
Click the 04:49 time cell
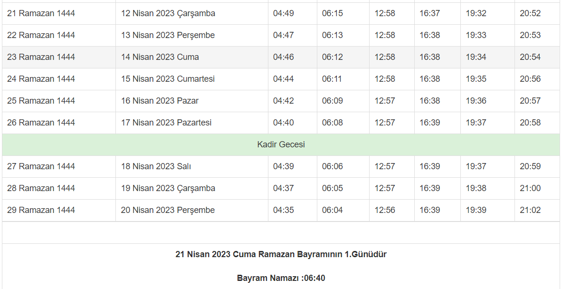point(284,13)
